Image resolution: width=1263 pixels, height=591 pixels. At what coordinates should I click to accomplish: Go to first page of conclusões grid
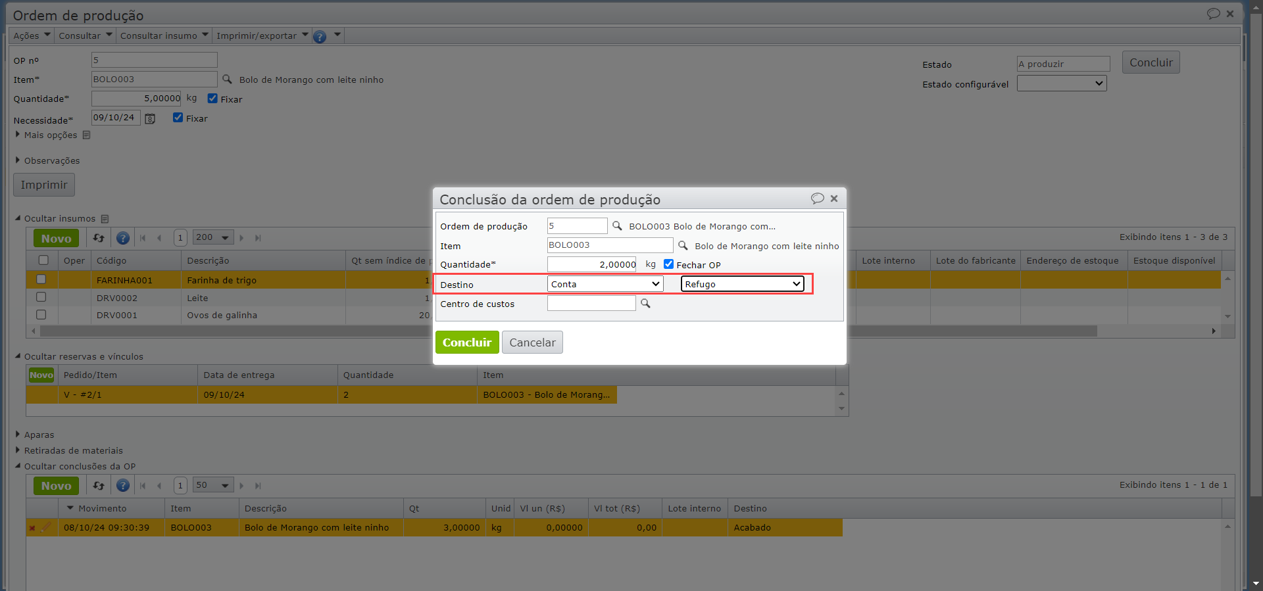143,486
